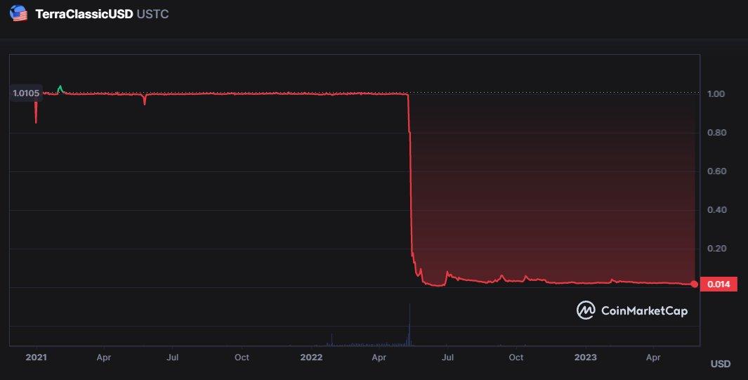Click the 0.60 price axis label
The image size is (748, 380).
coord(717,171)
